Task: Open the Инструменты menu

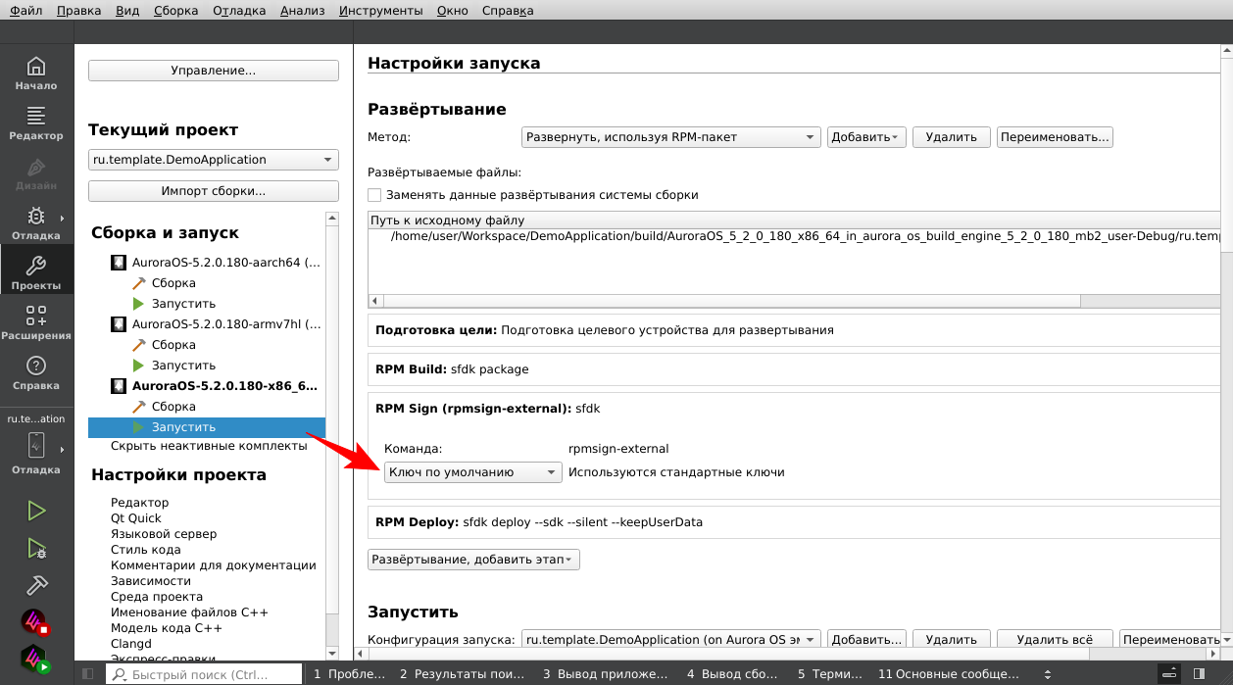Action: [x=380, y=11]
